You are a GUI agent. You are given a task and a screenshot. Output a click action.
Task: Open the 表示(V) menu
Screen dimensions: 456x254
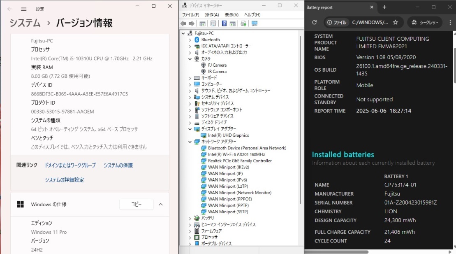231,14
